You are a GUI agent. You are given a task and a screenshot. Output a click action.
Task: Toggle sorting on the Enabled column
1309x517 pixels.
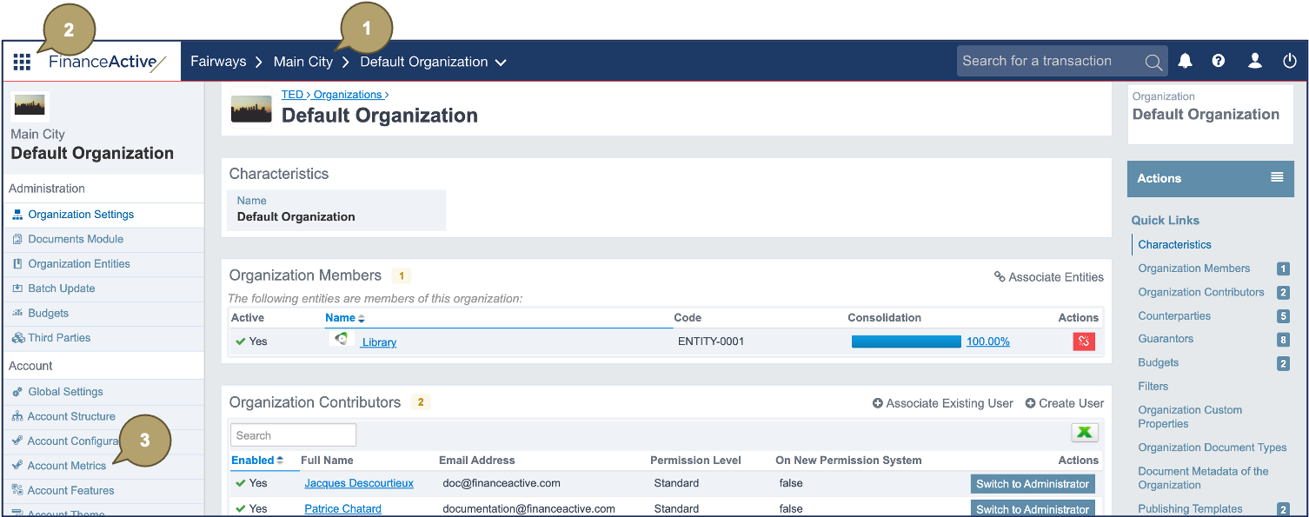[x=254, y=460]
